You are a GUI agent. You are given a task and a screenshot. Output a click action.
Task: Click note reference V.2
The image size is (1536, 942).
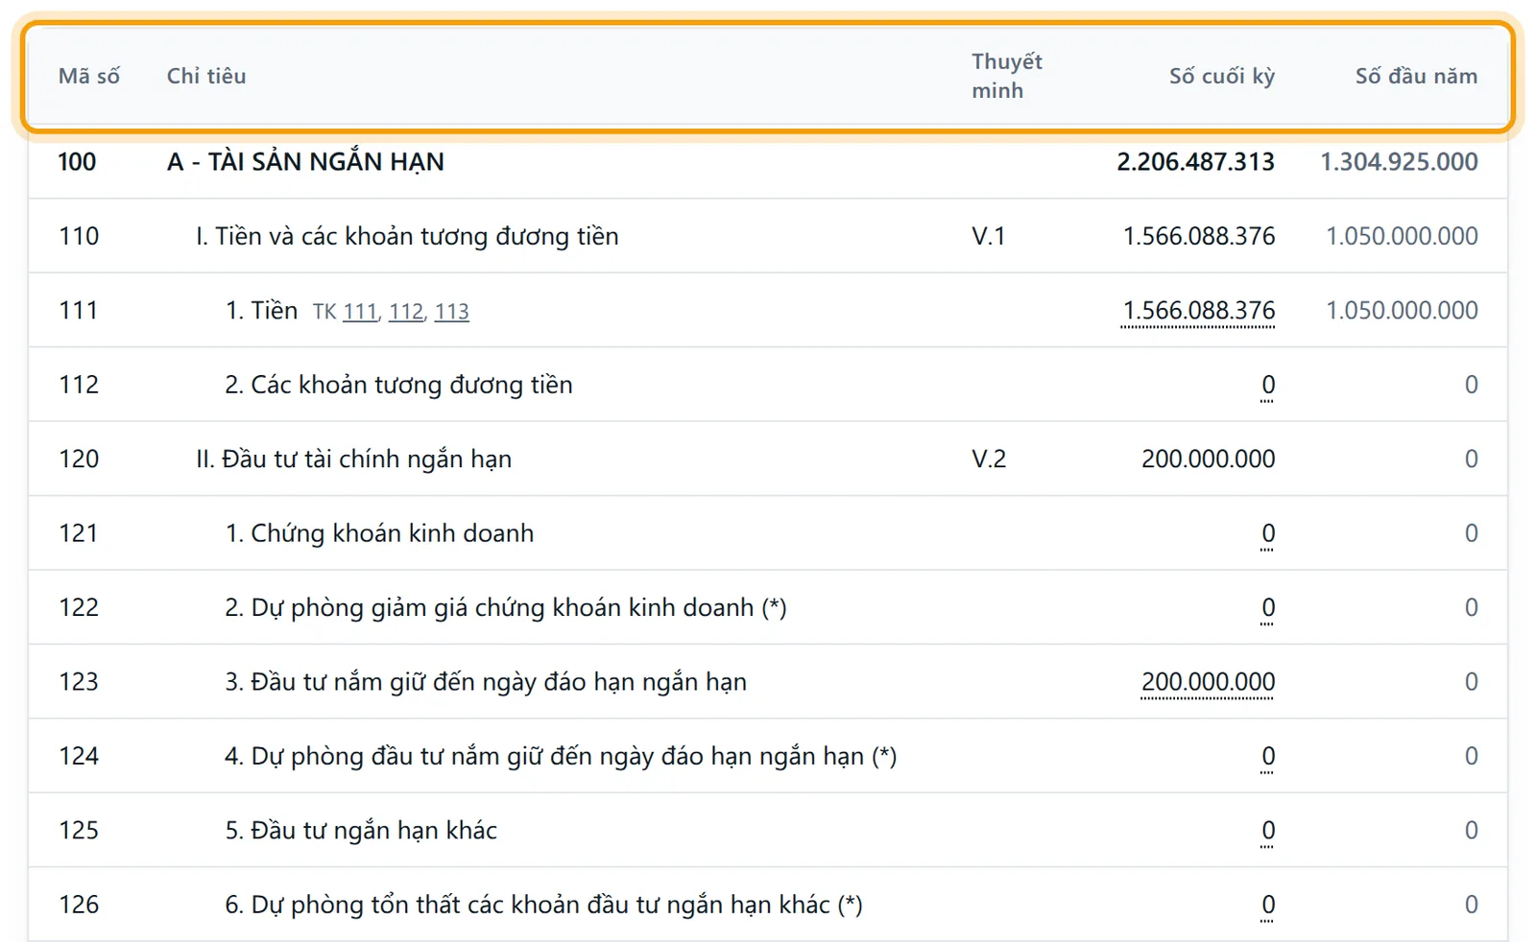989,459
